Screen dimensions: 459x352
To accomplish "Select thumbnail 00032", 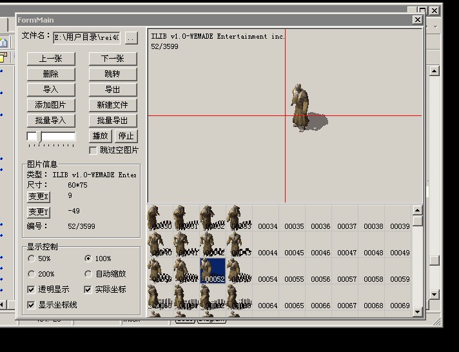I will pos(213,218).
